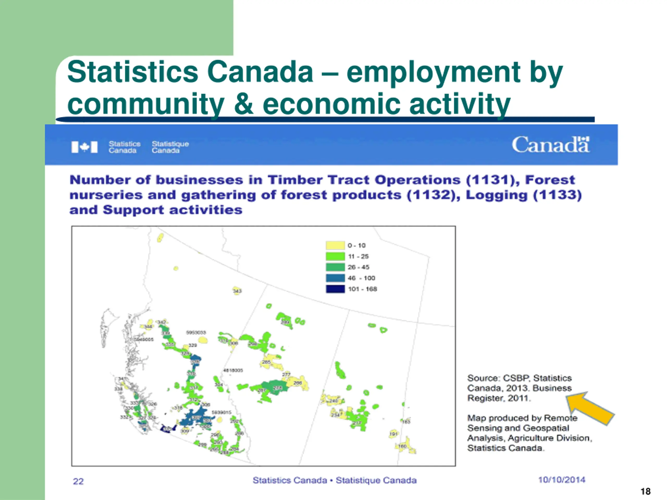Click the footer date '10/10/2014'
The image size is (667, 500).
click(562, 479)
